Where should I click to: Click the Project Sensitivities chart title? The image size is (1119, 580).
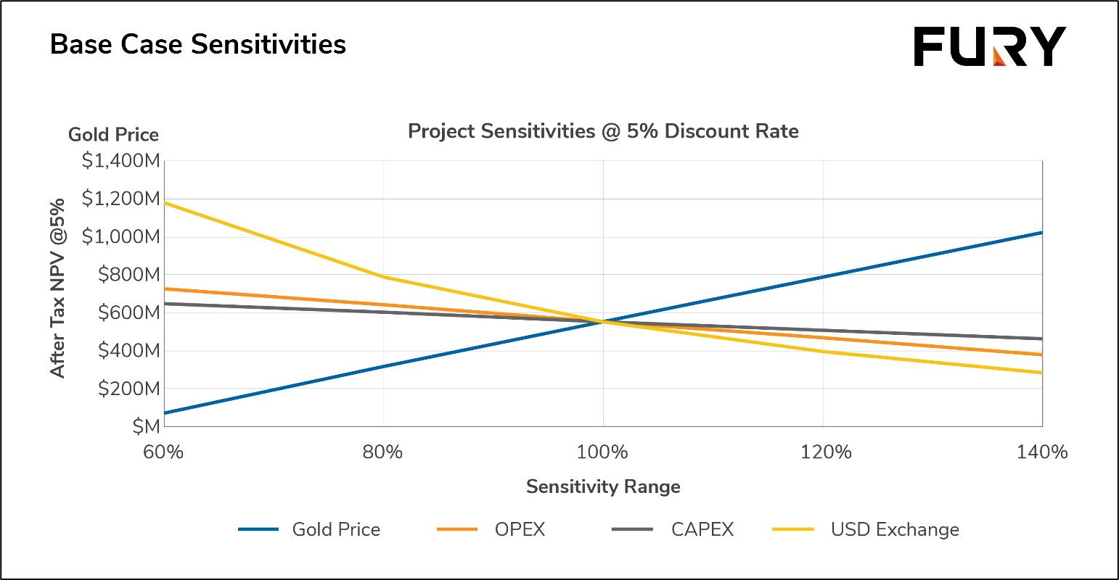tap(603, 131)
